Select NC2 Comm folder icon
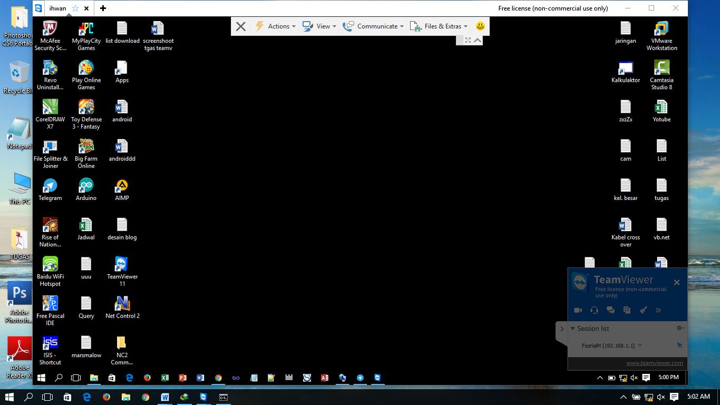The image size is (720, 405). pos(122,351)
